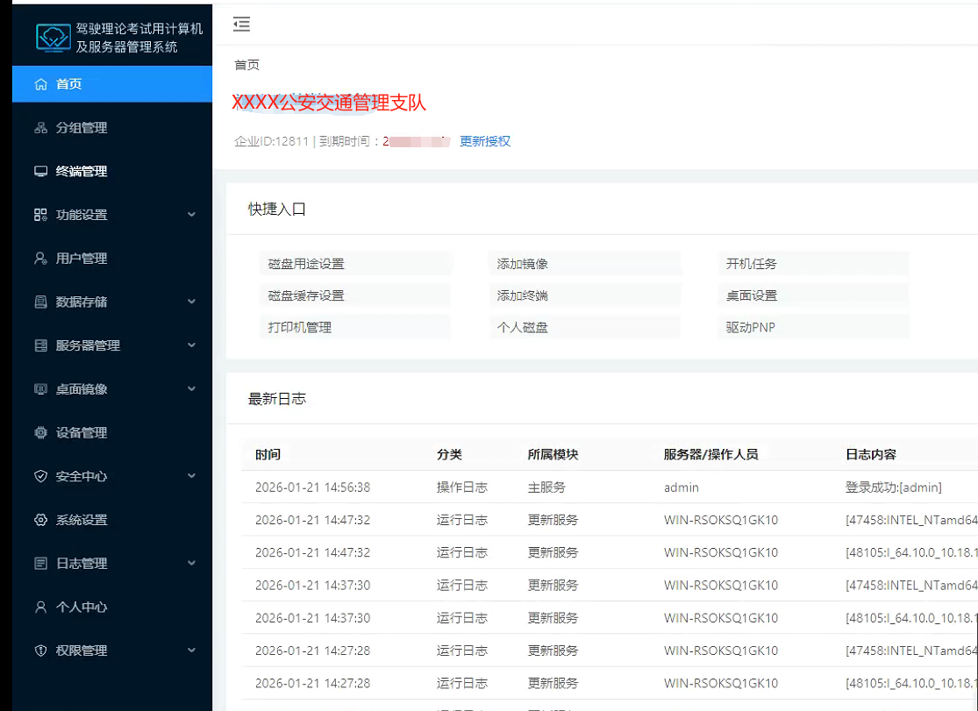This screenshot has width=978, height=711.
Task: Click the monitor icon beside 终端管理
Action: pyautogui.click(x=40, y=172)
